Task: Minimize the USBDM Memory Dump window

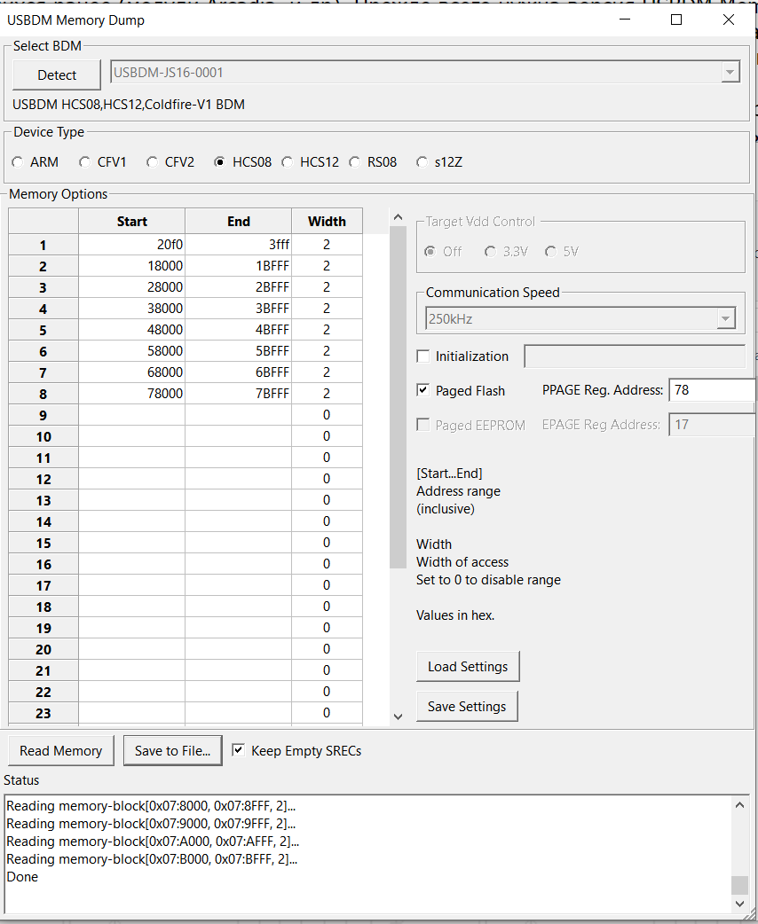Action: click(625, 20)
